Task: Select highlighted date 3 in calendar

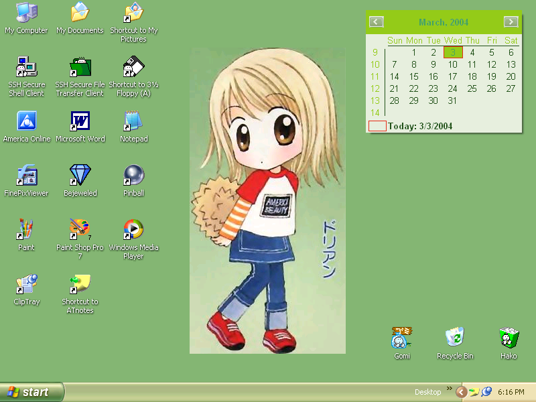Action: click(x=453, y=52)
